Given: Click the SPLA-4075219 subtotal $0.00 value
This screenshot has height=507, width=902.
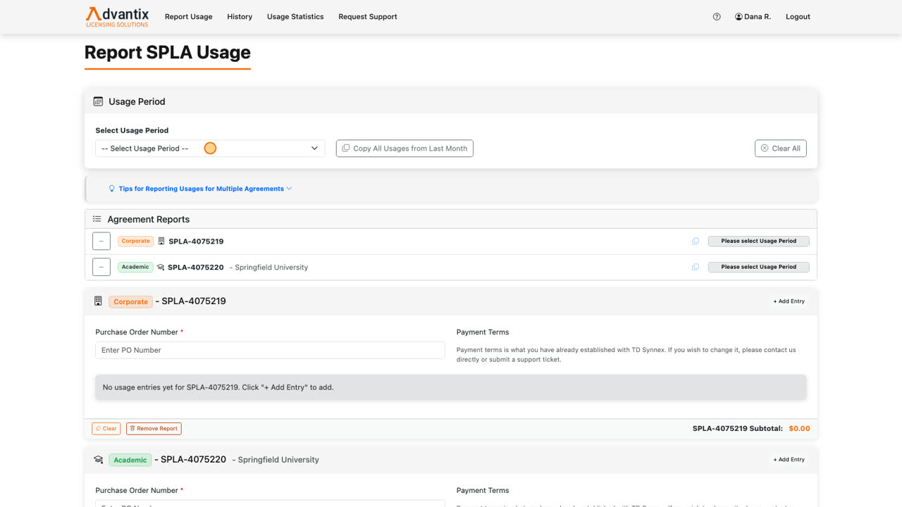Looking at the screenshot, I should pos(799,428).
